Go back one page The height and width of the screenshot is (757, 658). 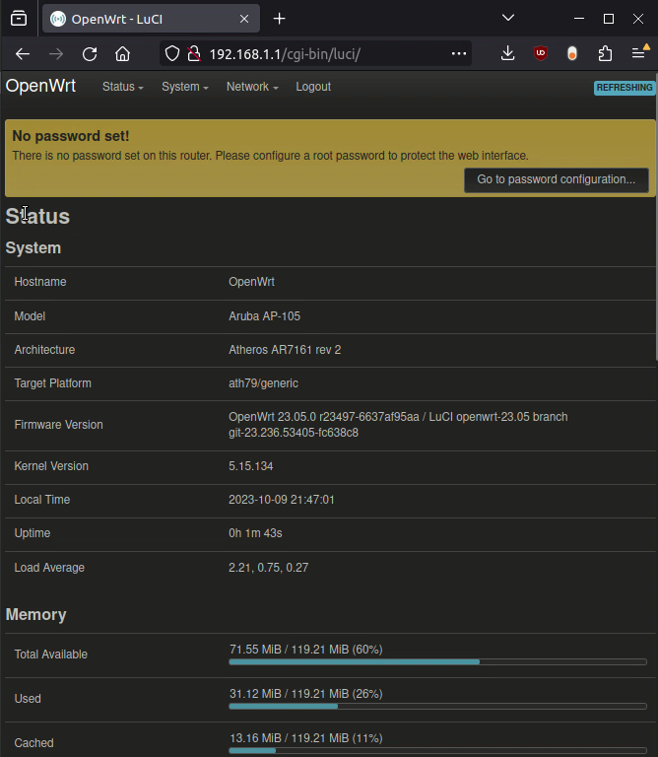[23, 53]
